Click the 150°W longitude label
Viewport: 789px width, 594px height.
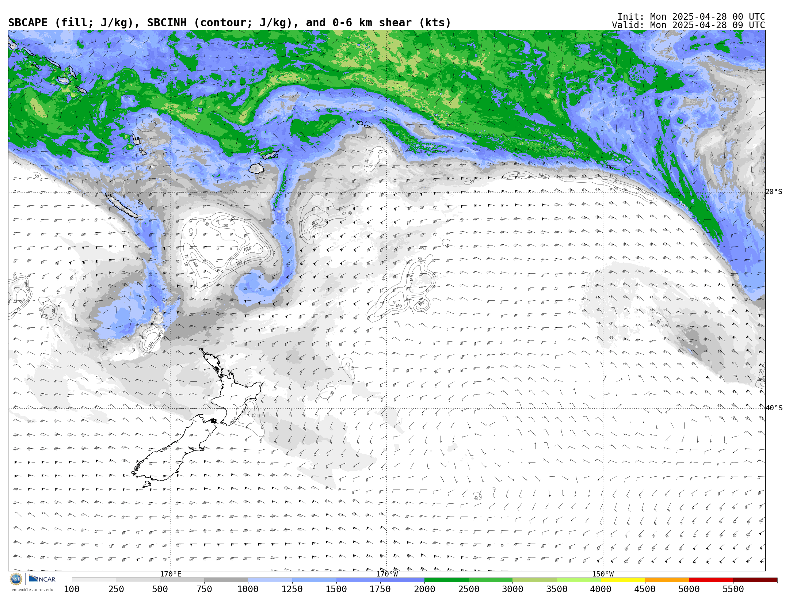point(603,574)
